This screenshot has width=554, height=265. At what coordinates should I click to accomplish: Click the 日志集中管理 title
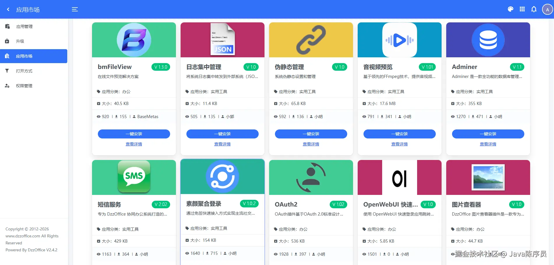204,67
